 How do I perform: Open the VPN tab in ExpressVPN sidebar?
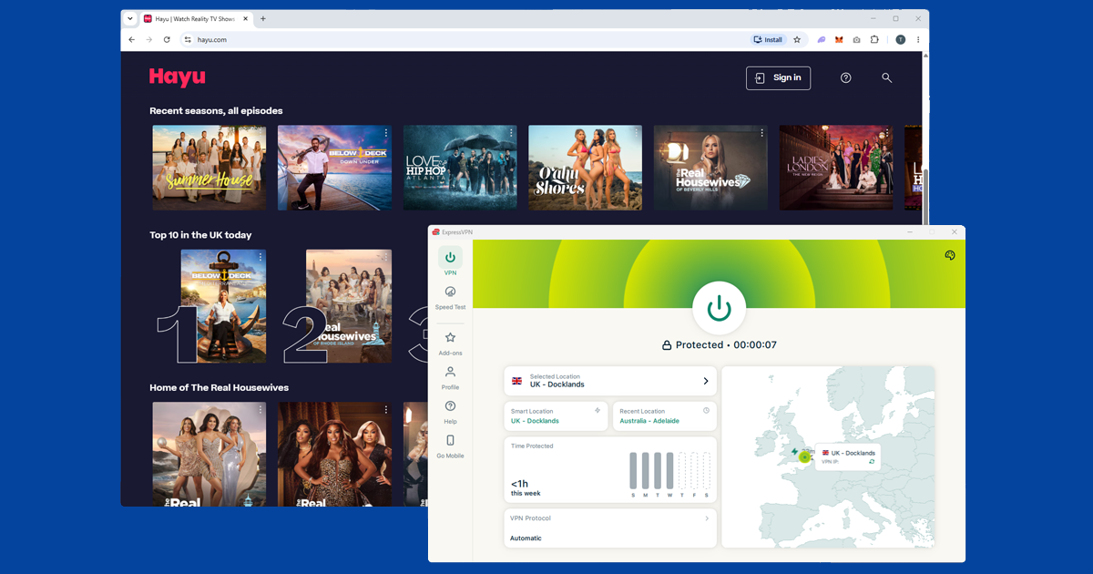click(450, 262)
